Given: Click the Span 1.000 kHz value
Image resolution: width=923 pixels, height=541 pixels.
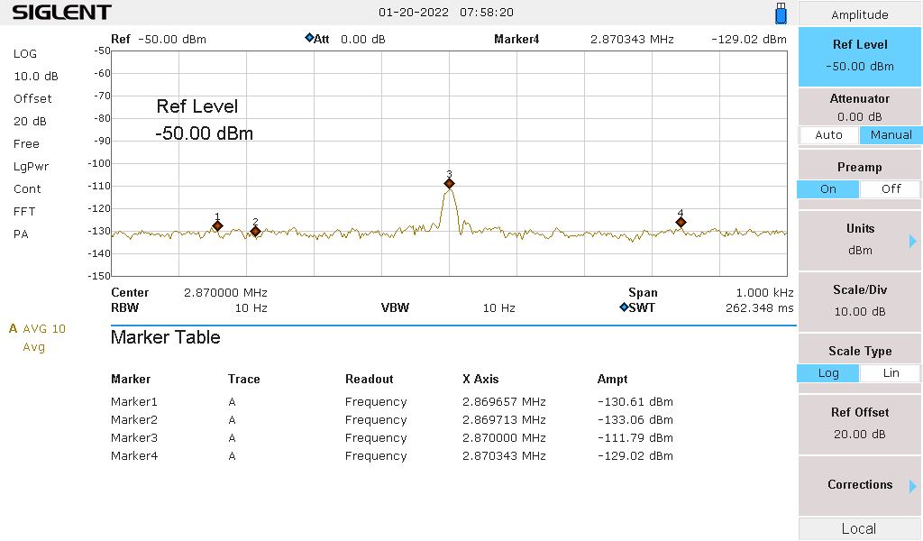Looking at the screenshot, I should 764,292.
